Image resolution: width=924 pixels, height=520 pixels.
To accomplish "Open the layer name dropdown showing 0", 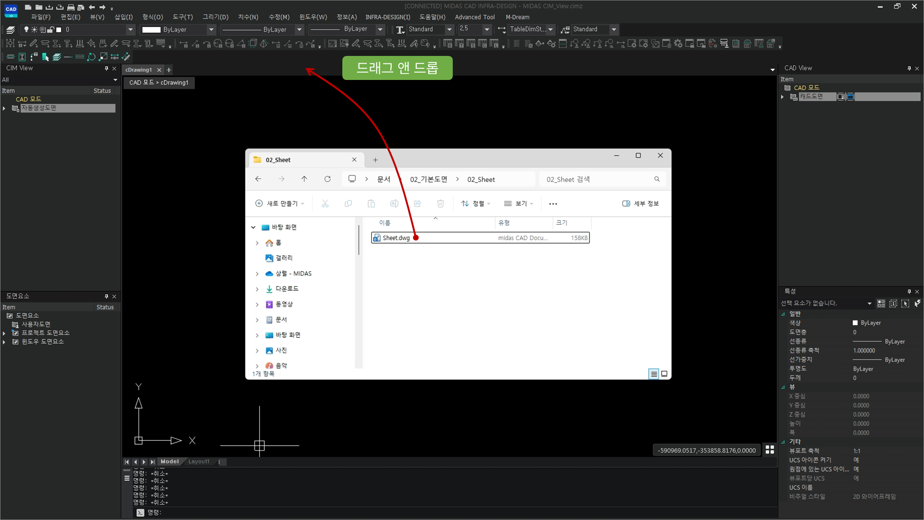I will [x=130, y=30].
